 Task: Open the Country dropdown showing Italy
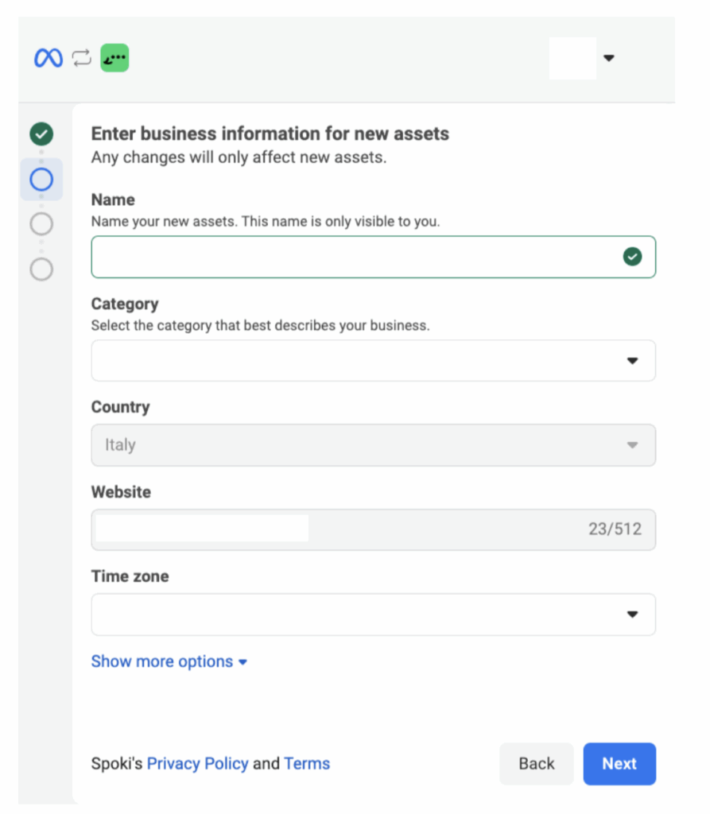tap(373, 445)
